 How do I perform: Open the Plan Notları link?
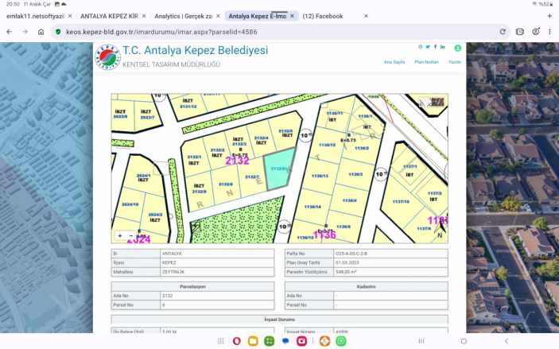pos(426,61)
